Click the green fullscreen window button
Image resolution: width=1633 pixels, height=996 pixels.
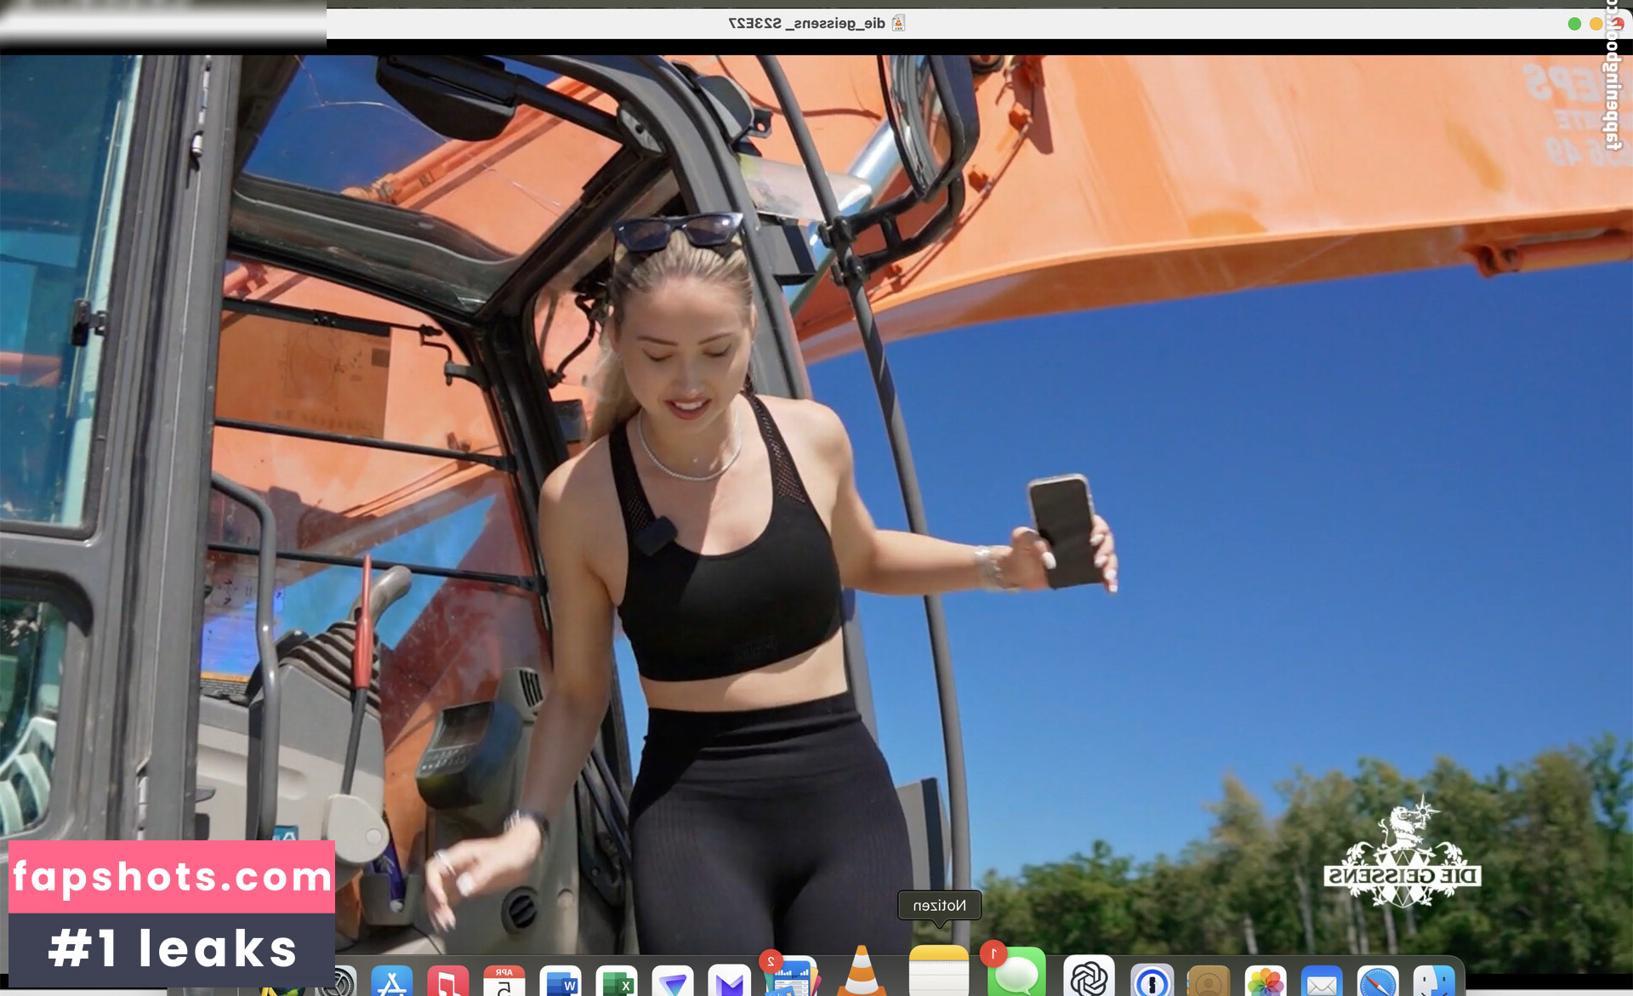(x=1574, y=24)
